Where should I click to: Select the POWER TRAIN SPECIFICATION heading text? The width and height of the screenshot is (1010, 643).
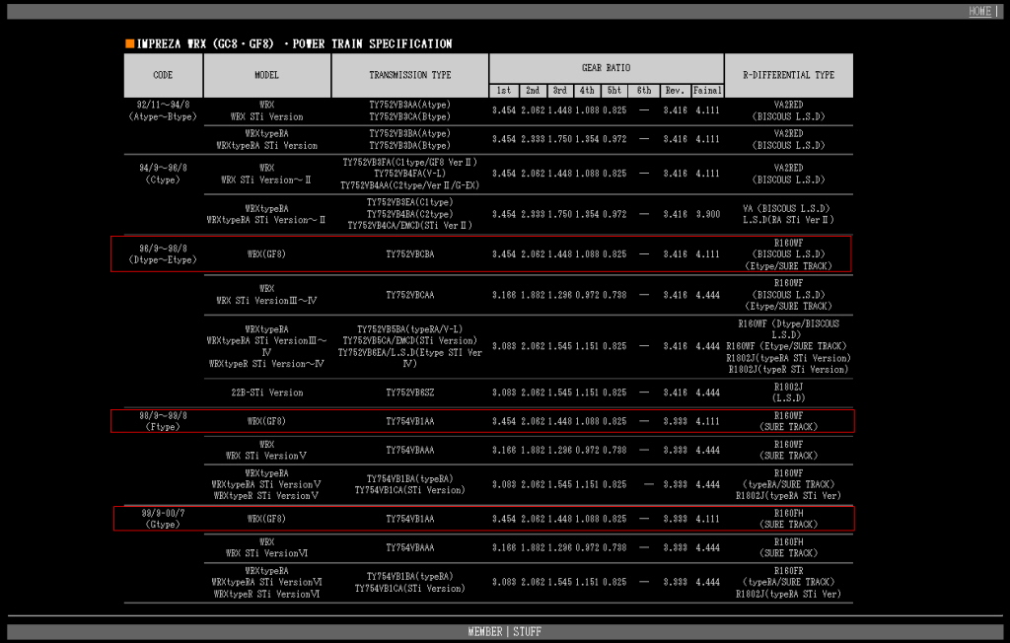click(x=372, y=43)
